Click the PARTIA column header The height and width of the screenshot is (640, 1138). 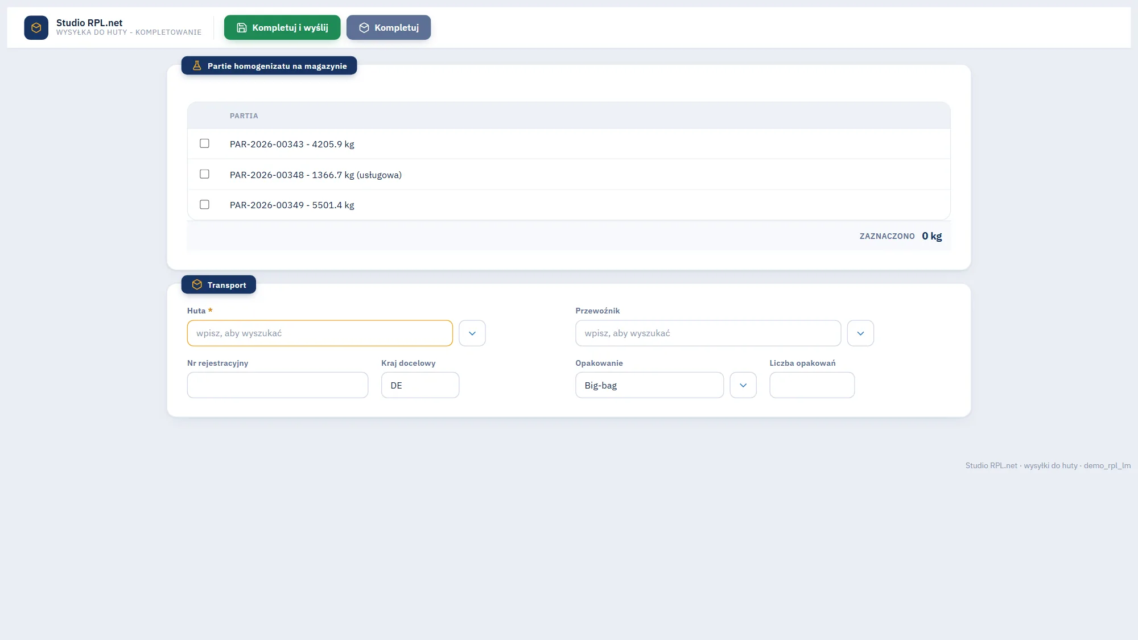pos(244,115)
